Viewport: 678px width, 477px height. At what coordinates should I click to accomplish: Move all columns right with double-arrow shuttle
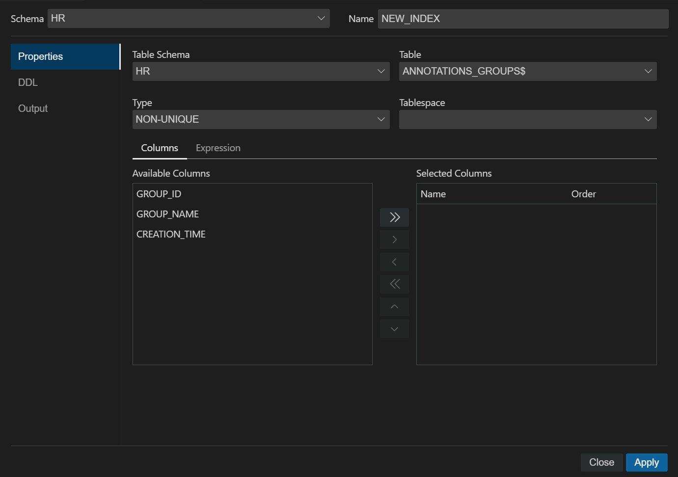tap(394, 217)
